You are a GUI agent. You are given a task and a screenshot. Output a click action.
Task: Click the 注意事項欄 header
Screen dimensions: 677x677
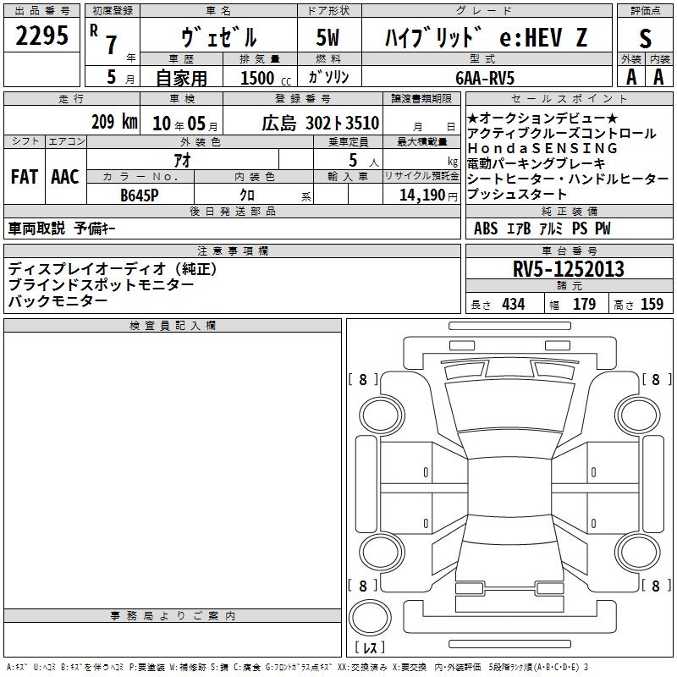232,250
